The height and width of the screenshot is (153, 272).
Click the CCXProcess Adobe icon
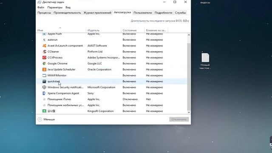44,57
